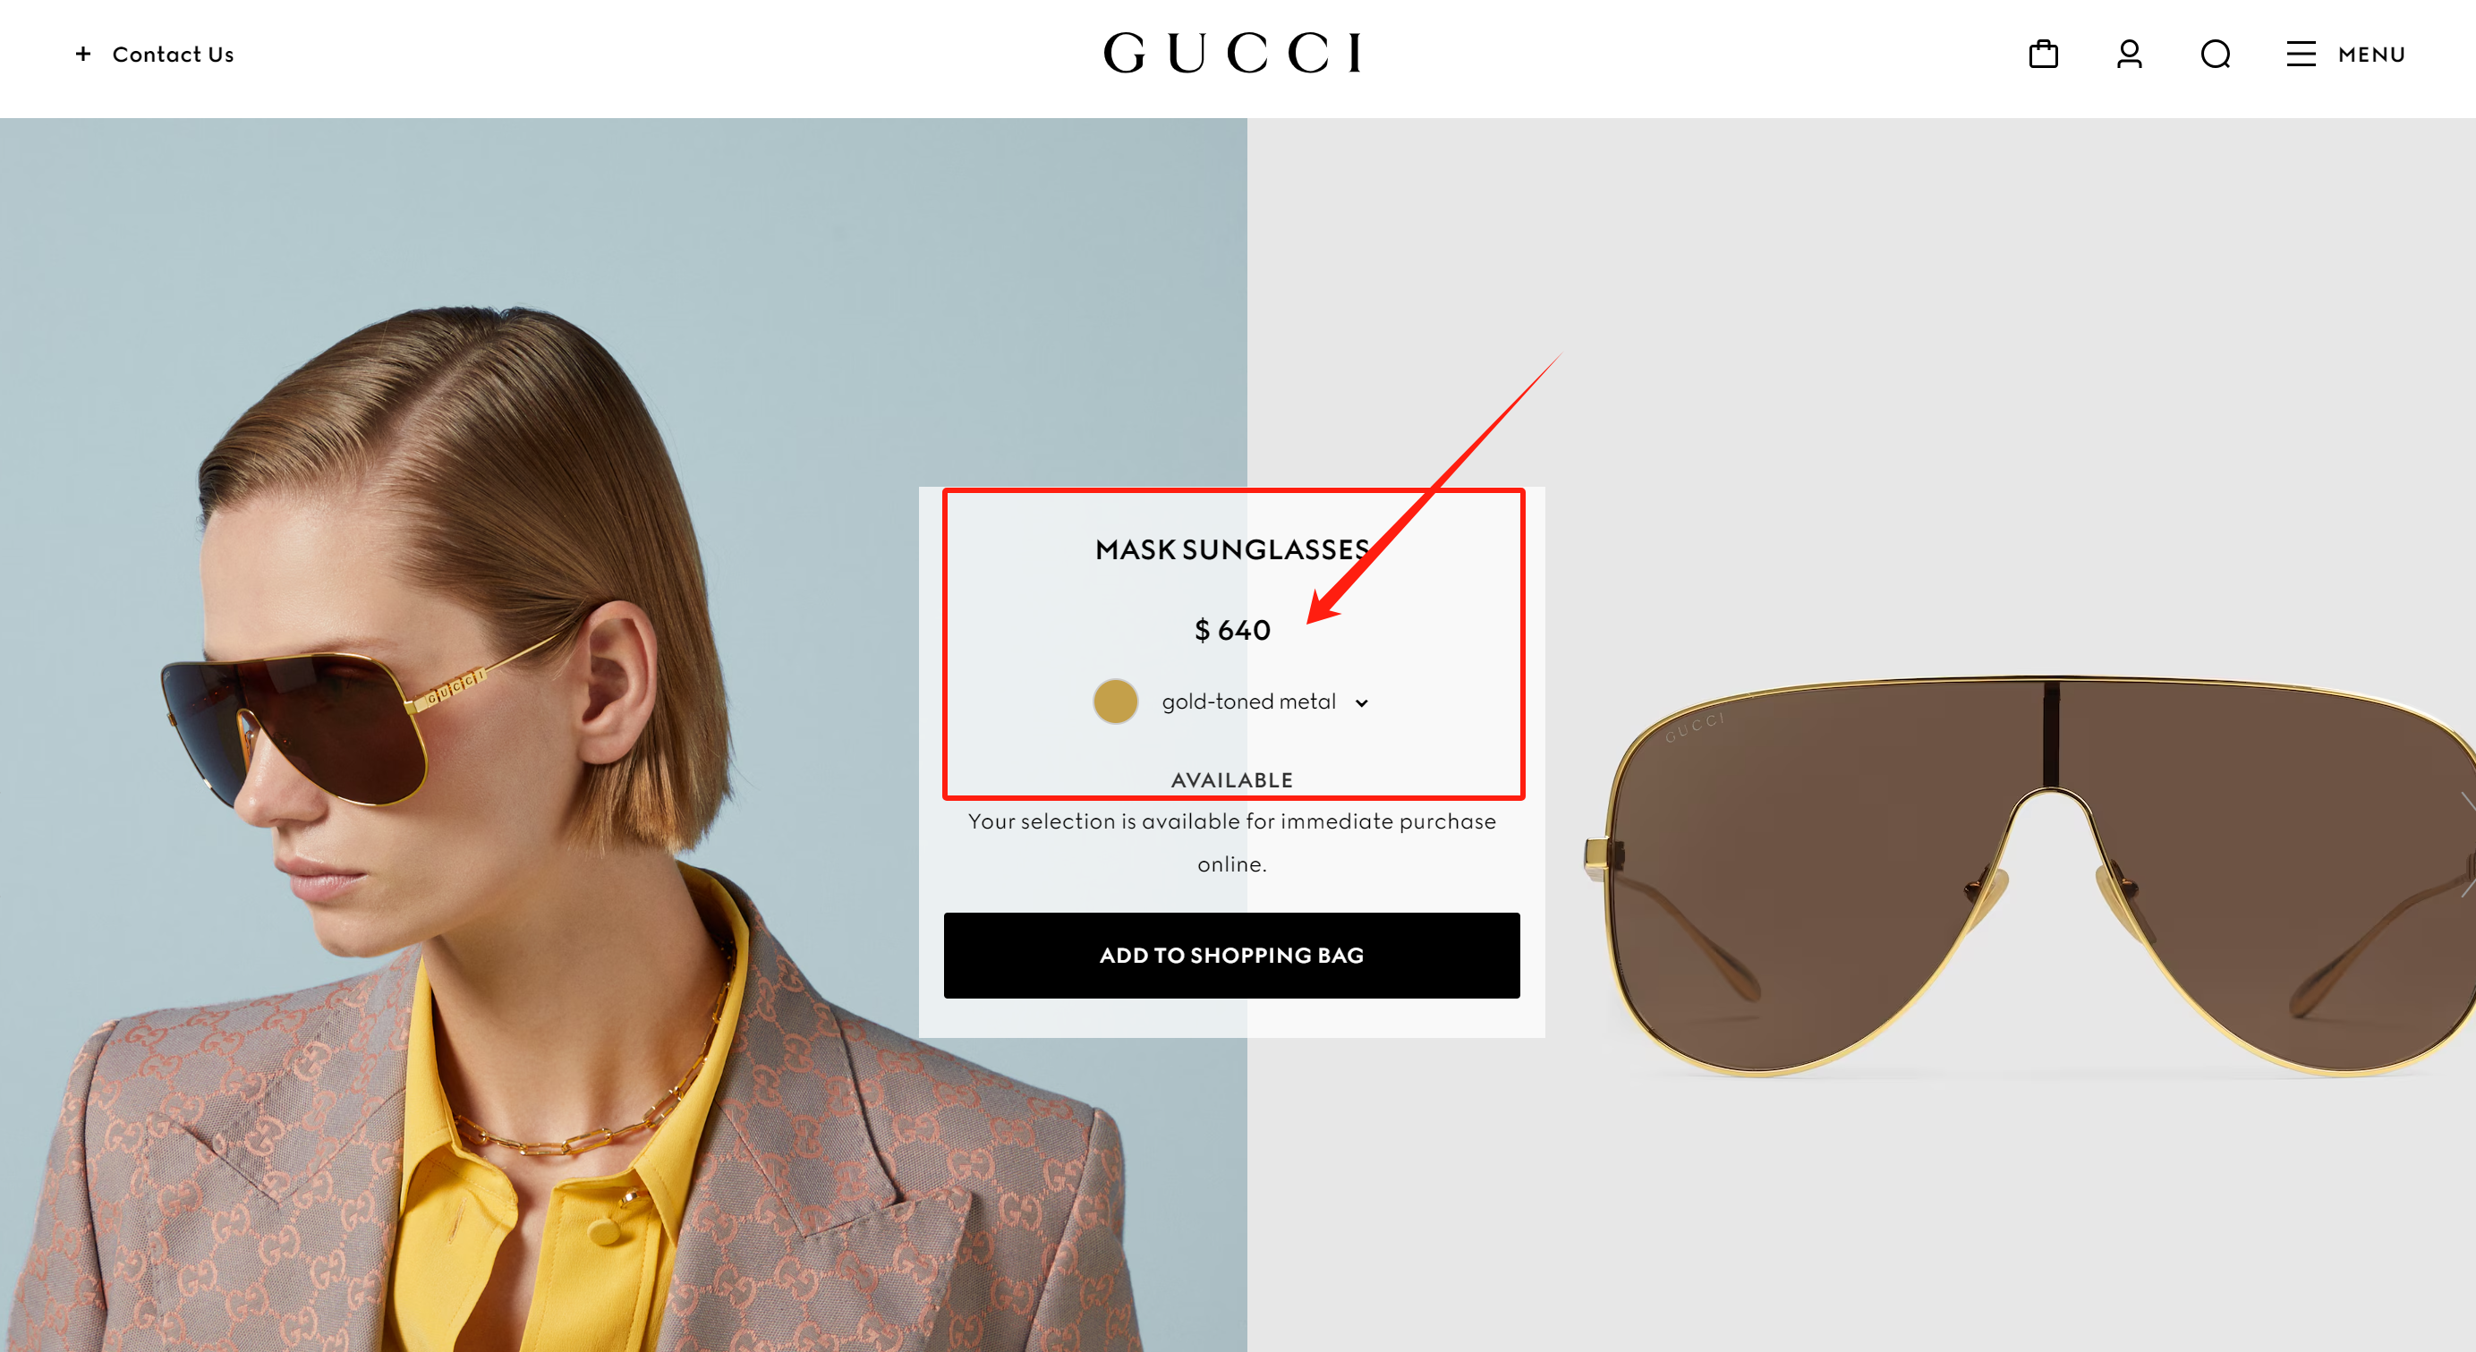This screenshot has height=1352, width=2476.
Task: Click the Mask Sunglasses product title
Action: 1232,549
